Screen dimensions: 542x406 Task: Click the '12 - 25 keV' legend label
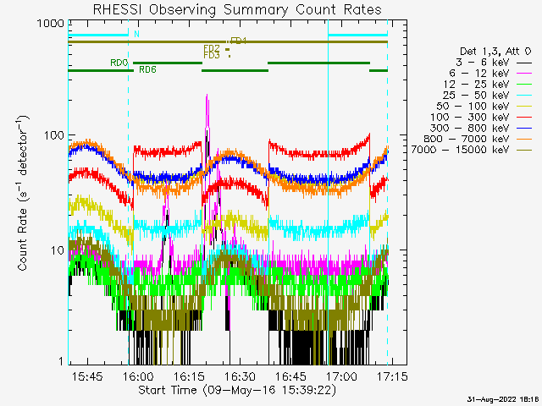coord(476,85)
